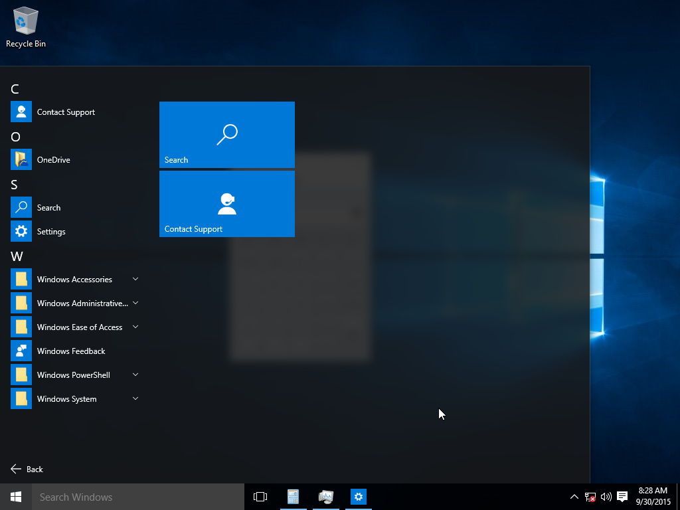Open Settings from the Start menu
680x510 pixels.
pyautogui.click(x=52, y=231)
